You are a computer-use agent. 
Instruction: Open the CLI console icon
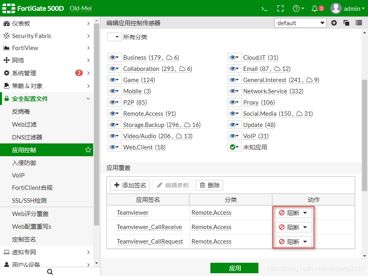tap(264, 9)
